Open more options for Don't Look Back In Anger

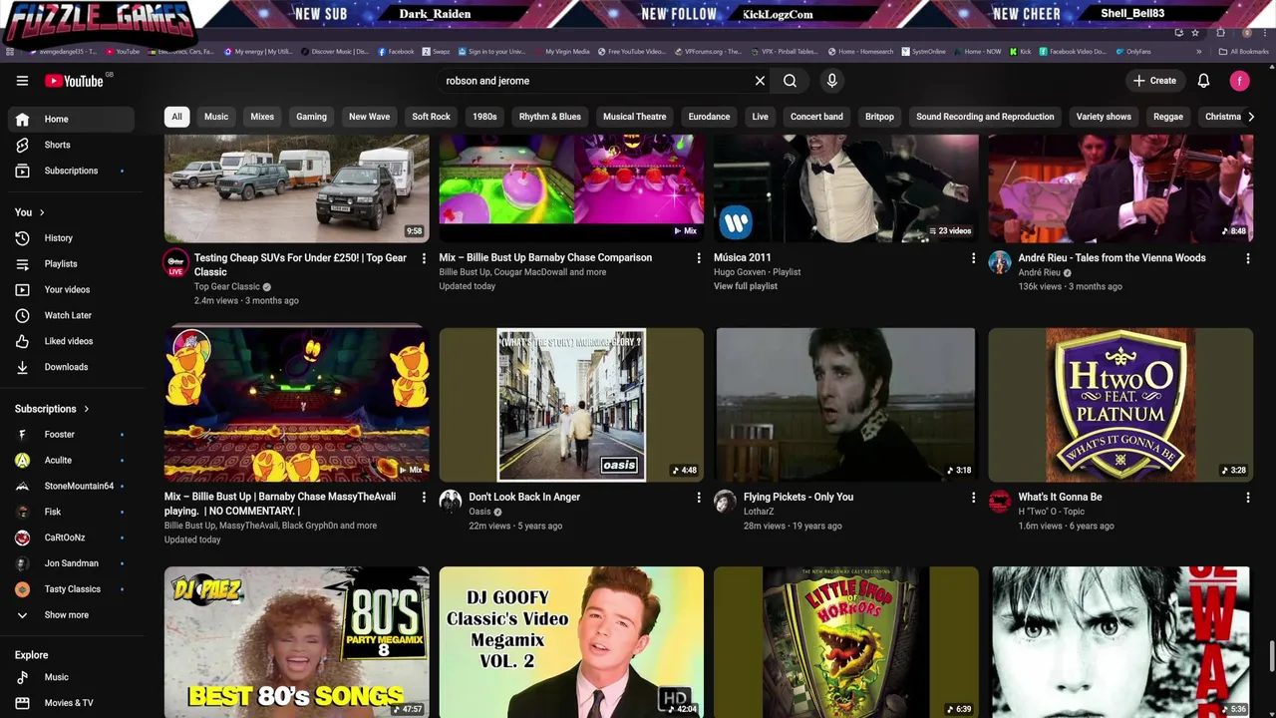coord(699,498)
